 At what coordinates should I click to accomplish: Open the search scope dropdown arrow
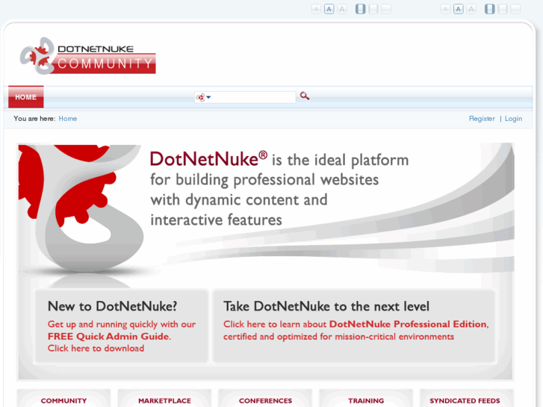pyautogui.click(x=208, y=97)
